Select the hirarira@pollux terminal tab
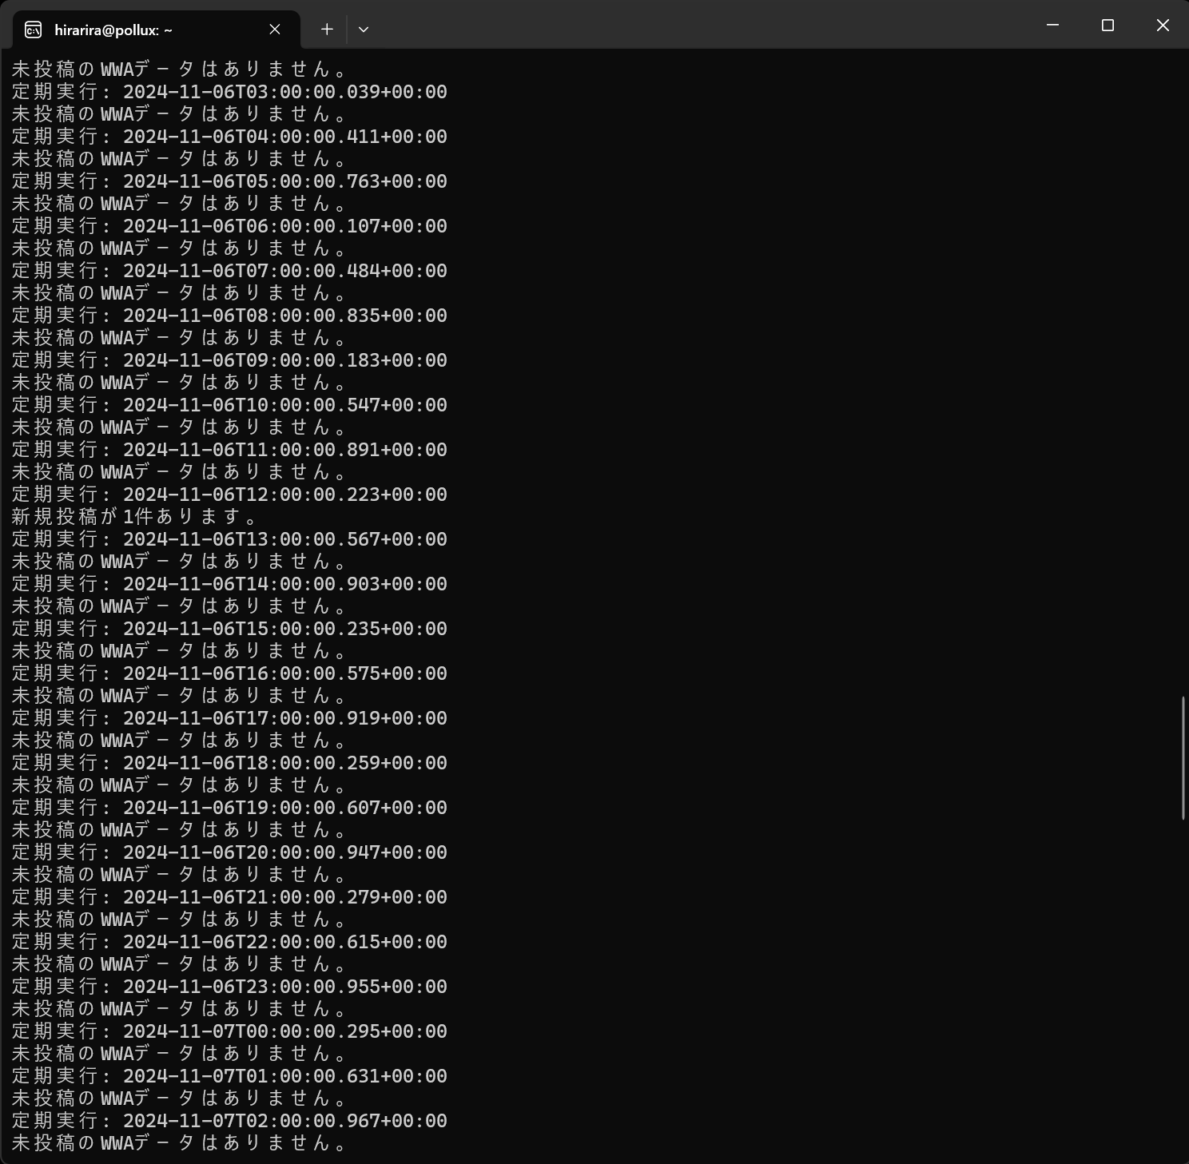 tap(157, 30)
